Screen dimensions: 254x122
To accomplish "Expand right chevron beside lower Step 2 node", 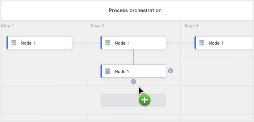I will (x=170, y=71).
